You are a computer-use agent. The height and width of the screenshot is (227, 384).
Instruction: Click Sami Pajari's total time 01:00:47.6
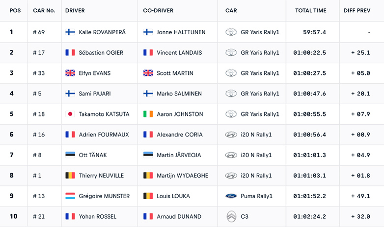(310, 94)
